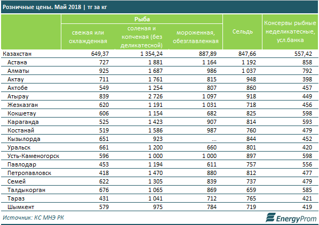Click the мороженная, обезглавленная column header
The image size is (319, 225).
click(x=196, y=37)
